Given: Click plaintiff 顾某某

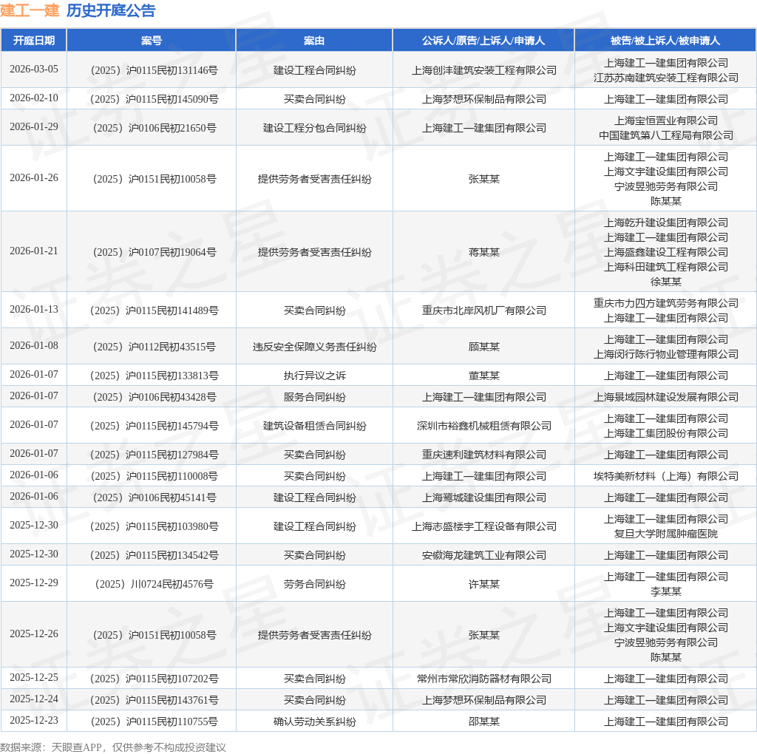Looking at the screenshot, I should coord(483,347).
